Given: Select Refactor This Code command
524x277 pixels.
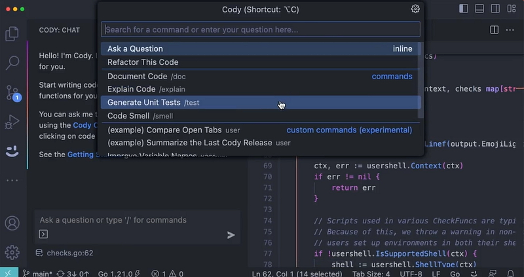Looking at the screenshot, I should (x=259, y=62).
